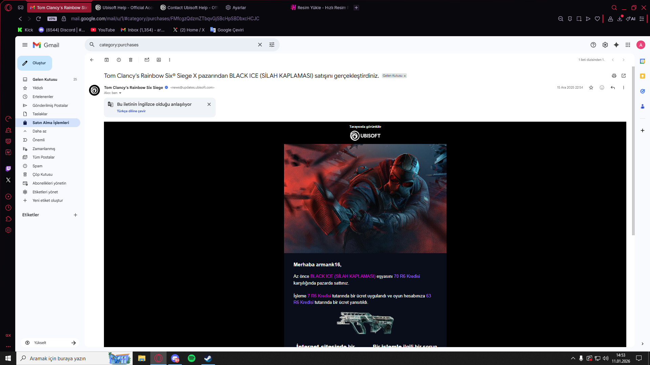Open the Google Çeviri bookmark
The image size is (650, 365).
[227, 30]
